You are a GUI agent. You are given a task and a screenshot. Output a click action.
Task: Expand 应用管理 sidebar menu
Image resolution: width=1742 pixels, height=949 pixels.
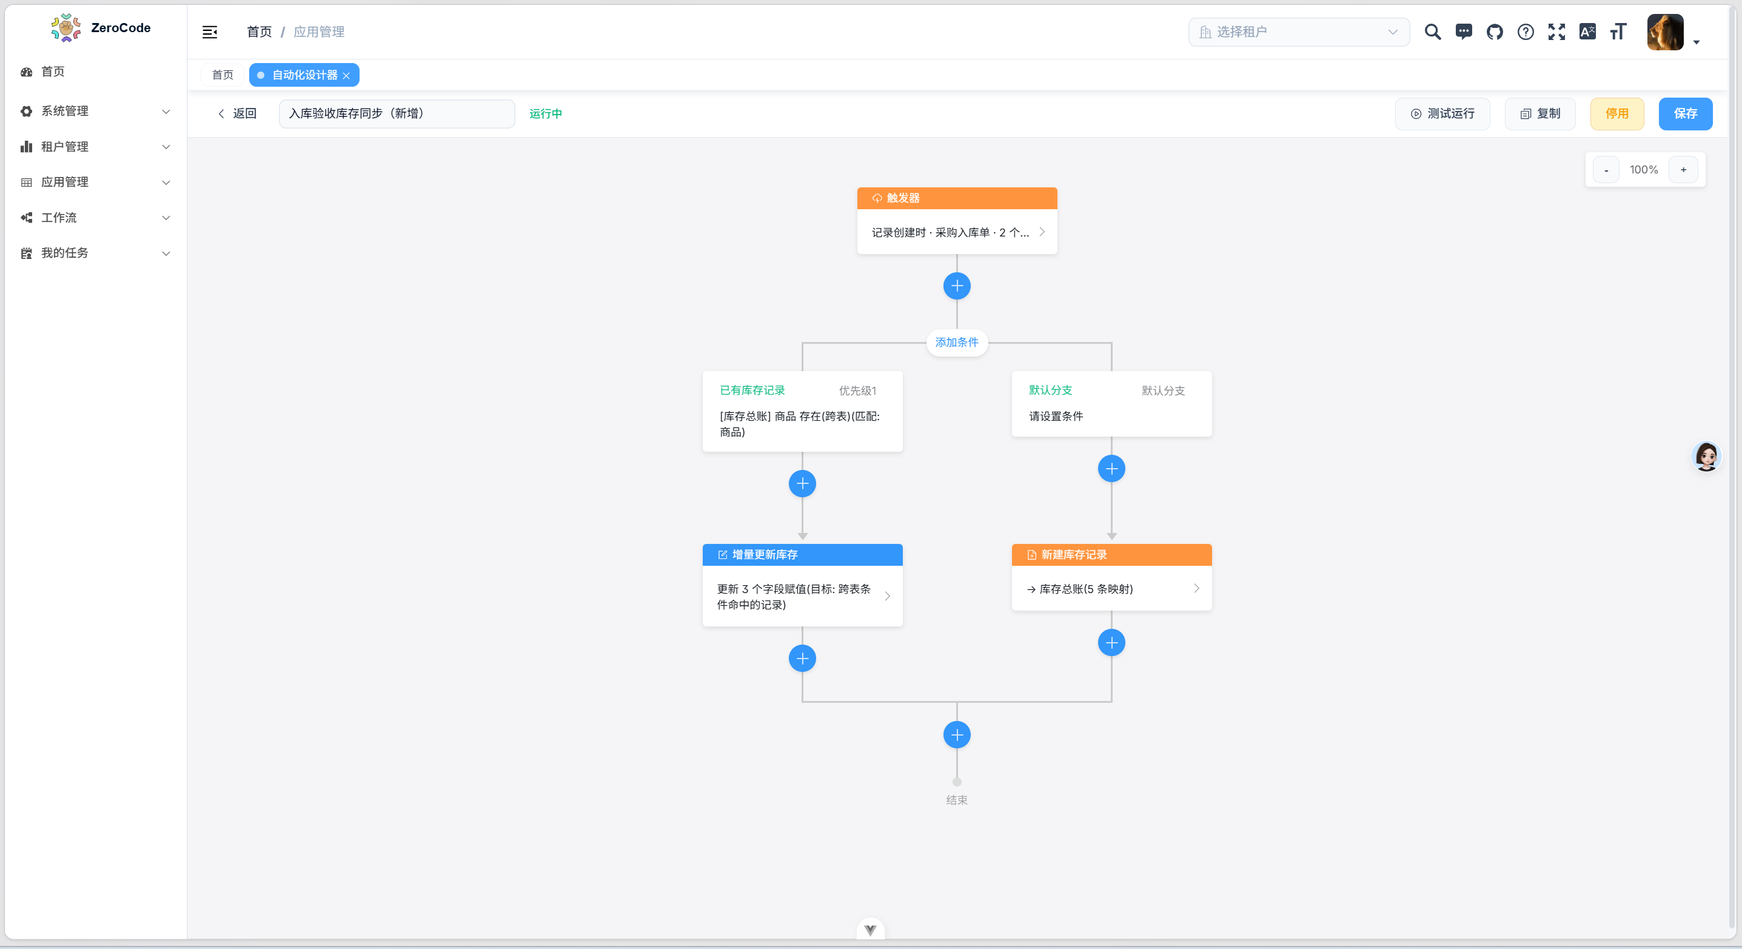point(95,182)
